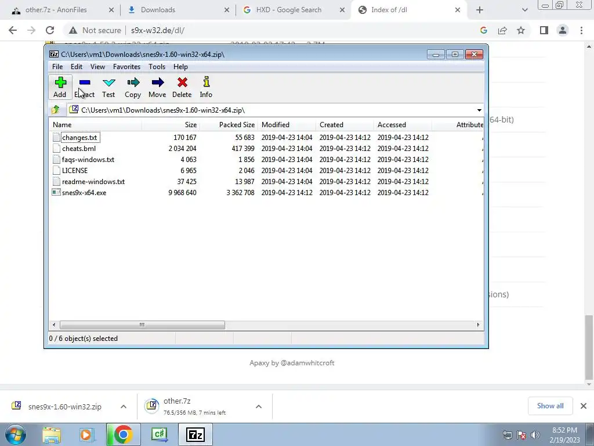This screenshot has height=446, width=594.
Task: Click the Add toolbar button in 7-Zip
Action: (60, 88)
